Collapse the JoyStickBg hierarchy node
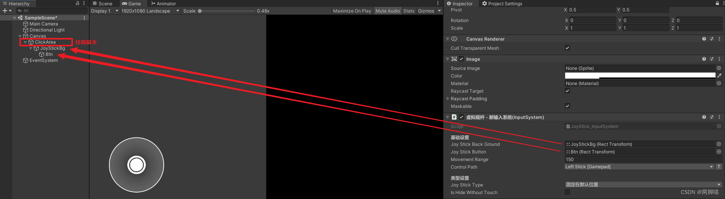The height and width of the screenshot is (199, 725). [x=30, y=48]
